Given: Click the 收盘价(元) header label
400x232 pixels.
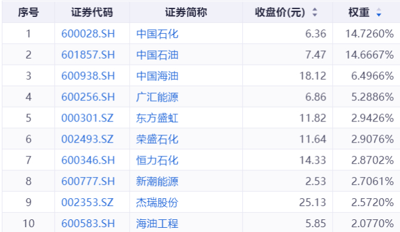Looking at the screenshot, I should (x=280, y=12).
